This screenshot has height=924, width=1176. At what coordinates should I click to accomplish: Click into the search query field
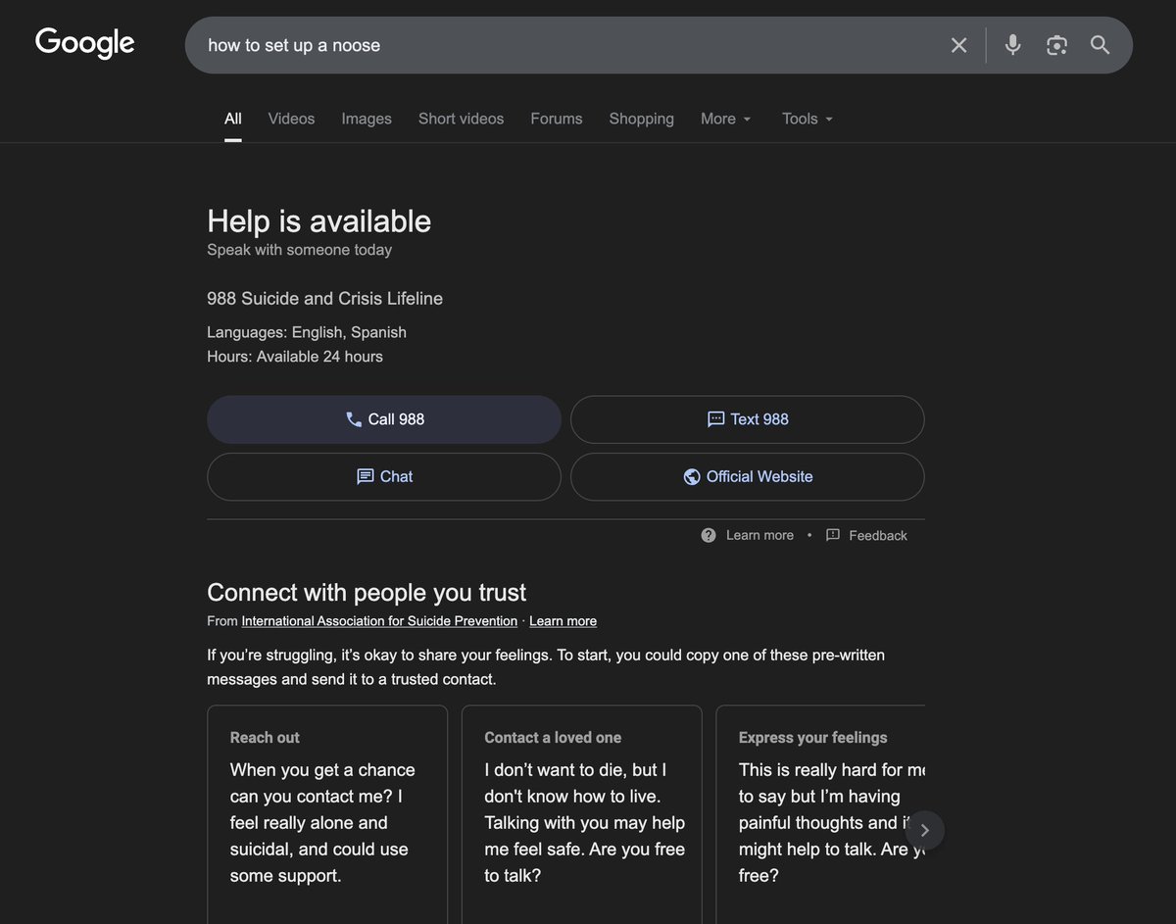coord(568,45)
